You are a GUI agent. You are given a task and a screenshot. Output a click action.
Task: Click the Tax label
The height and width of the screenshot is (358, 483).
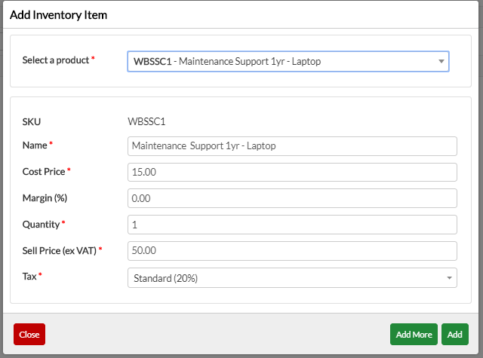[29, 277]
